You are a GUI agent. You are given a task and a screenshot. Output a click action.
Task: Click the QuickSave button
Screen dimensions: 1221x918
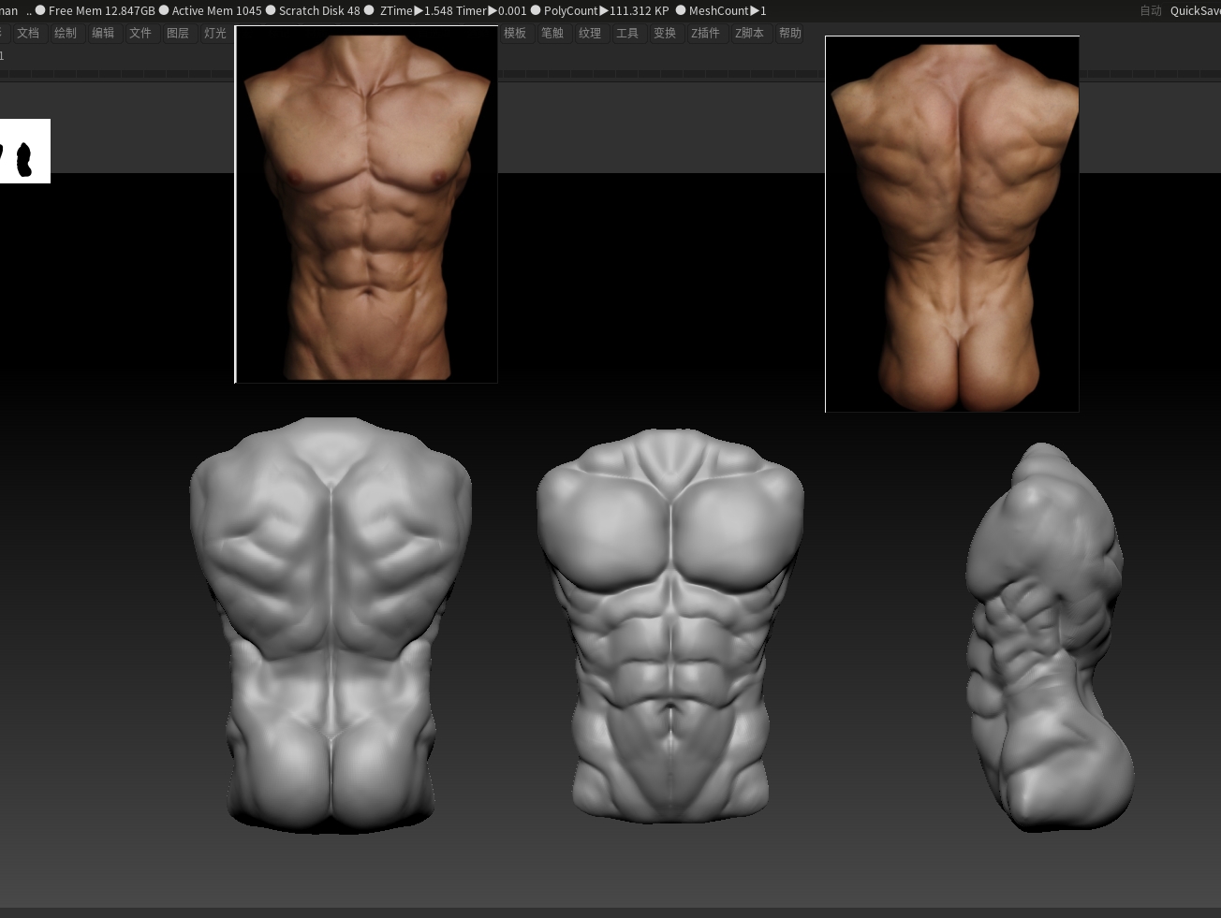click(x=1196, y=11)
